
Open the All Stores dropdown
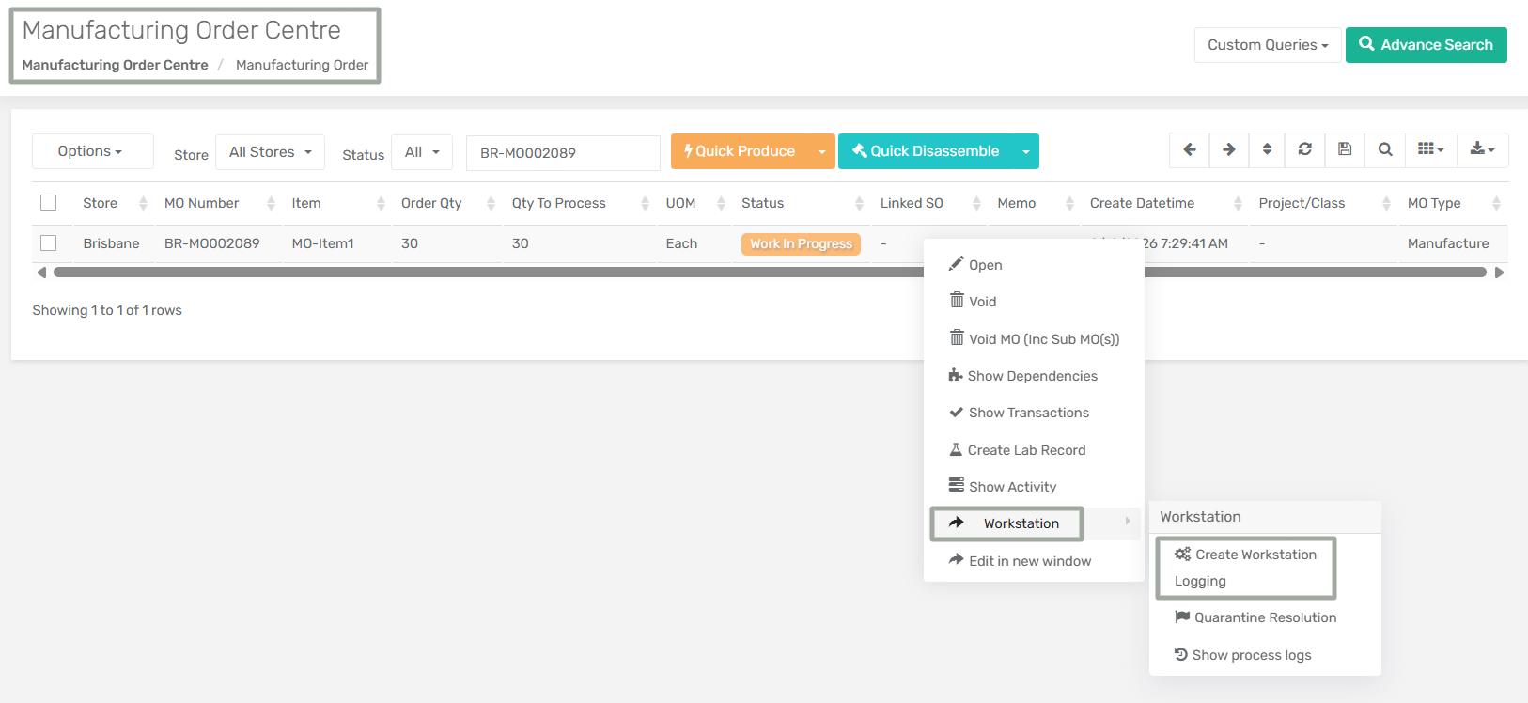[x=270, y=152]
